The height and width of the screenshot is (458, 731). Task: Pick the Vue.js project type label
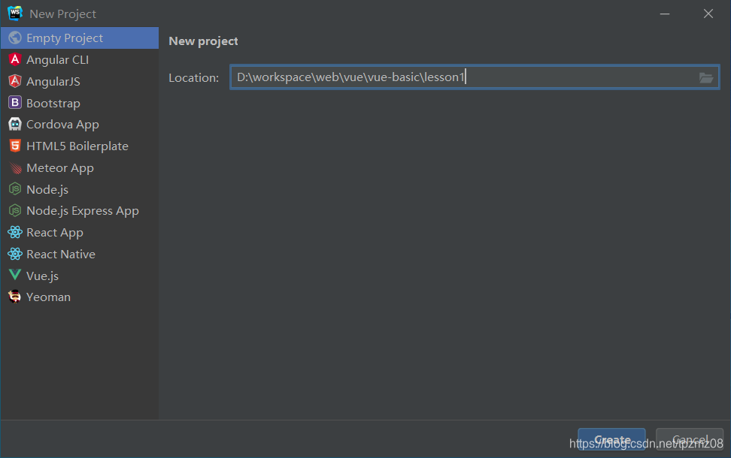tap(42, 276)
